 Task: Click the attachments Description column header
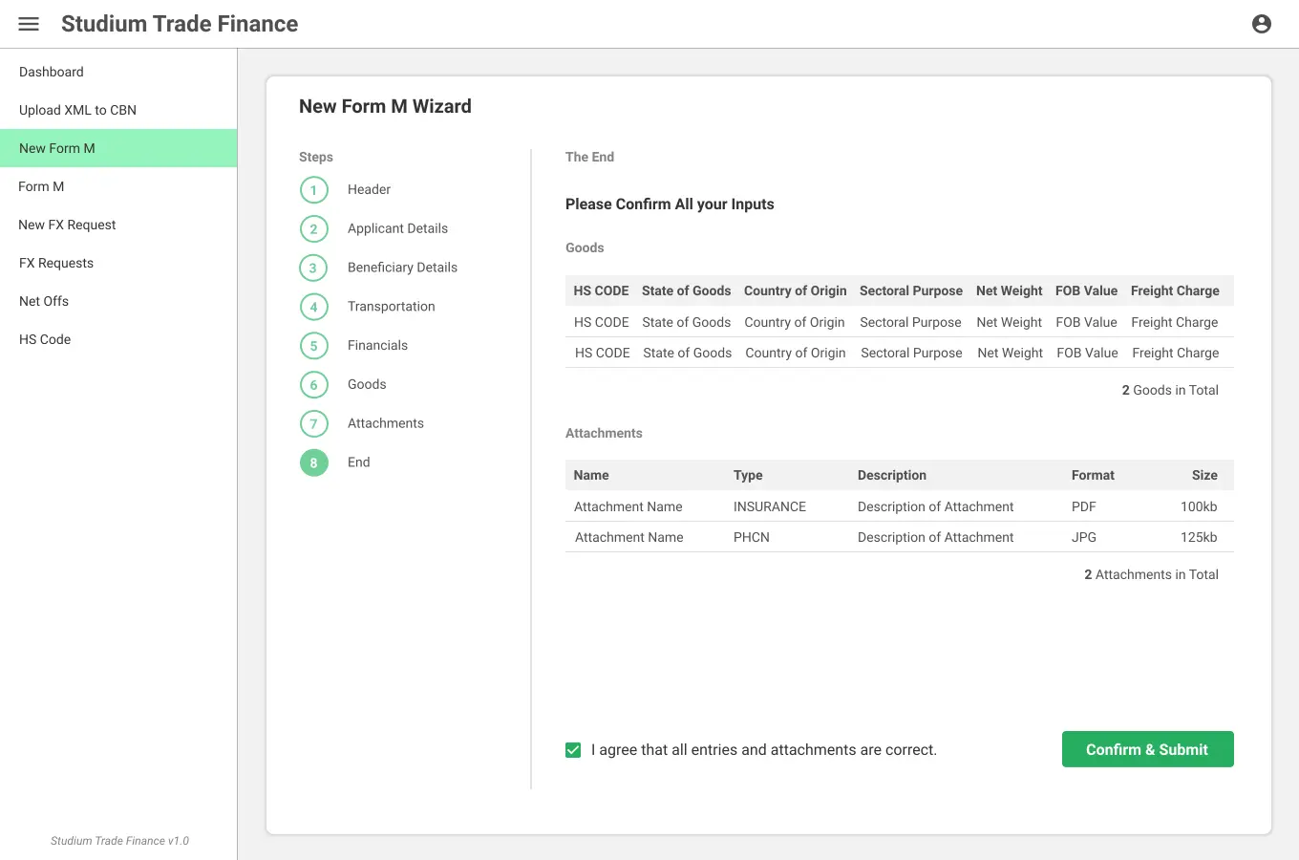click(x=892, y=475)
